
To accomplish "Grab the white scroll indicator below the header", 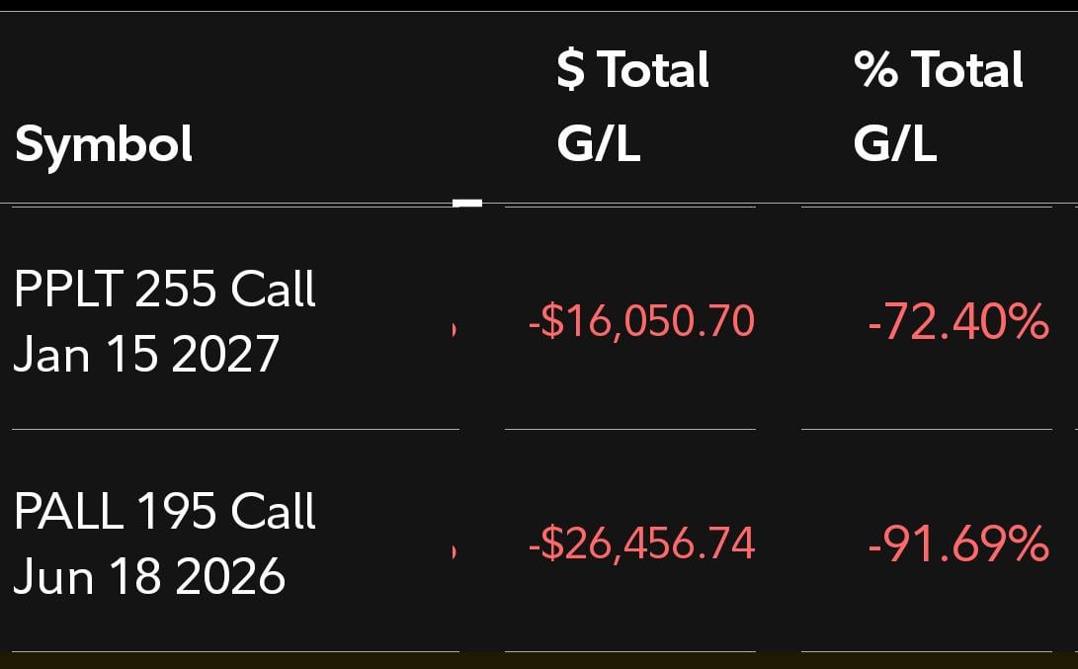I will [x=467, y=204].
